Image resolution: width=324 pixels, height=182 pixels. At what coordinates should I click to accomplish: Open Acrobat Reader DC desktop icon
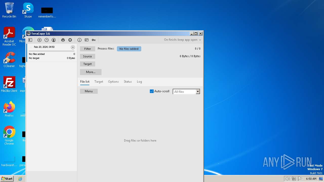click(9, 36)
